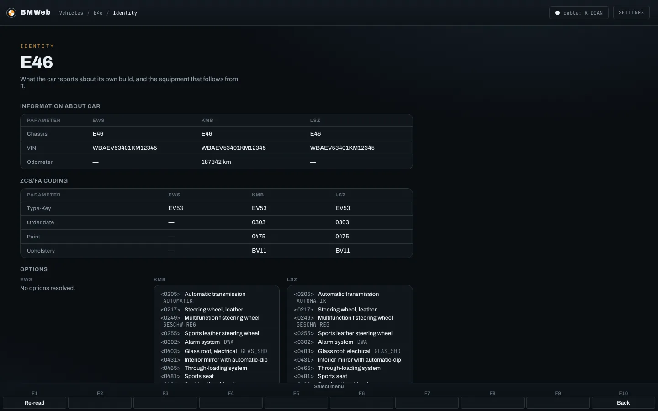Screen dimensions: 658x411
Task: Click the INFORMATION ABOUT CAR section heading
Action: [60, 106]
